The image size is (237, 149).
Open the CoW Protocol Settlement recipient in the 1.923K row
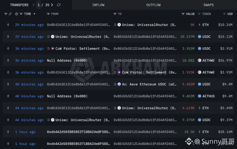click(149, 72)
